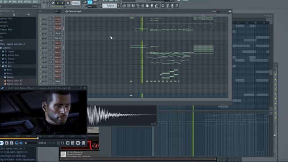288x162 pixels.
Task: Toggle the select indicator of third channel row
Action: [x=63, y=28]
